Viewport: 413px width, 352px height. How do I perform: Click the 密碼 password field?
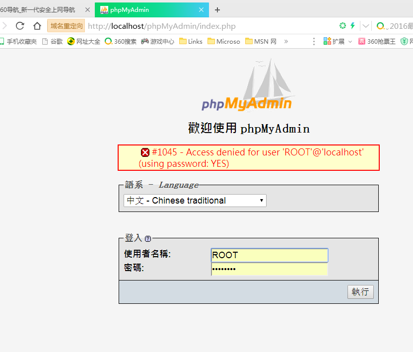(x=270, y=269)
